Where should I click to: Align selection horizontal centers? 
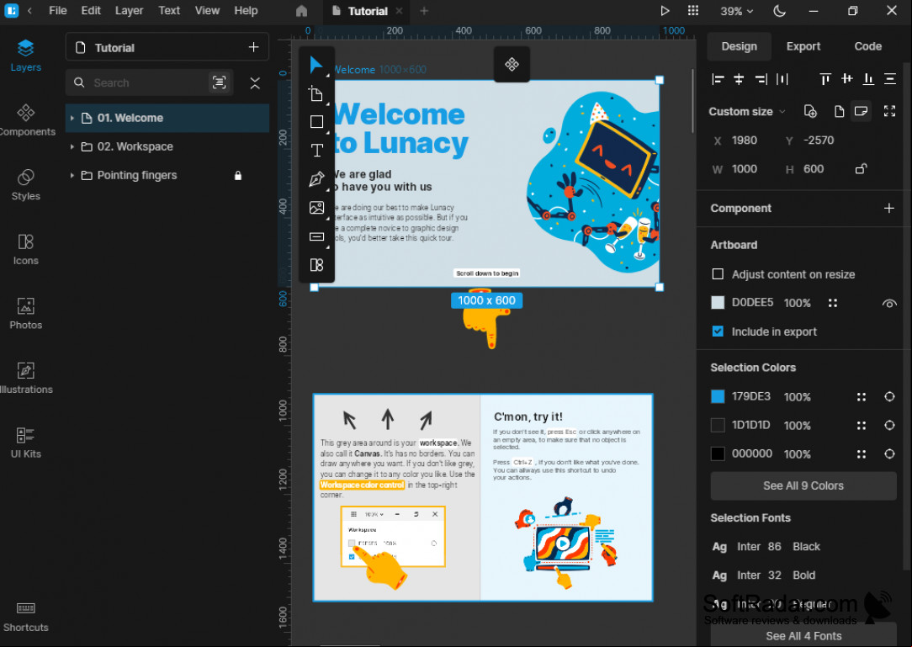click(739, 79)
